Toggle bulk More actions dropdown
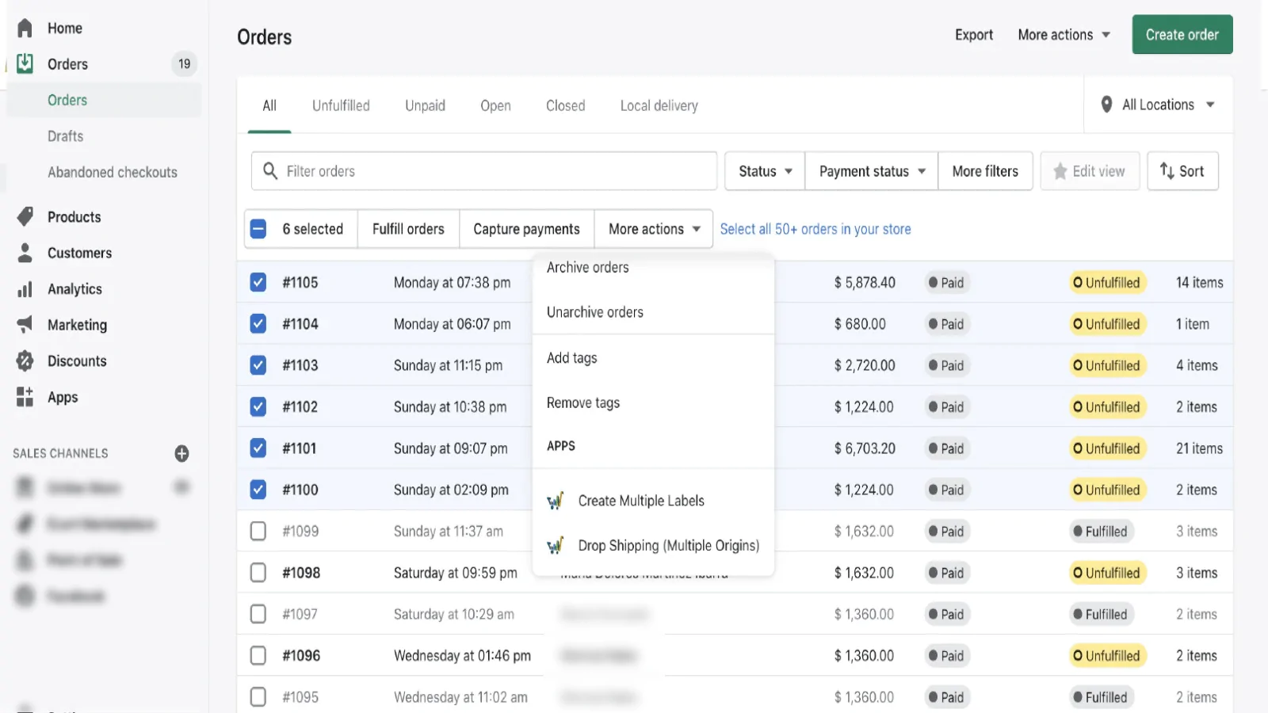The height and width of the screenshot is (713, 1268). 654,229
